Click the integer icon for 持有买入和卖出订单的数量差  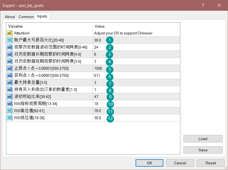10,90
